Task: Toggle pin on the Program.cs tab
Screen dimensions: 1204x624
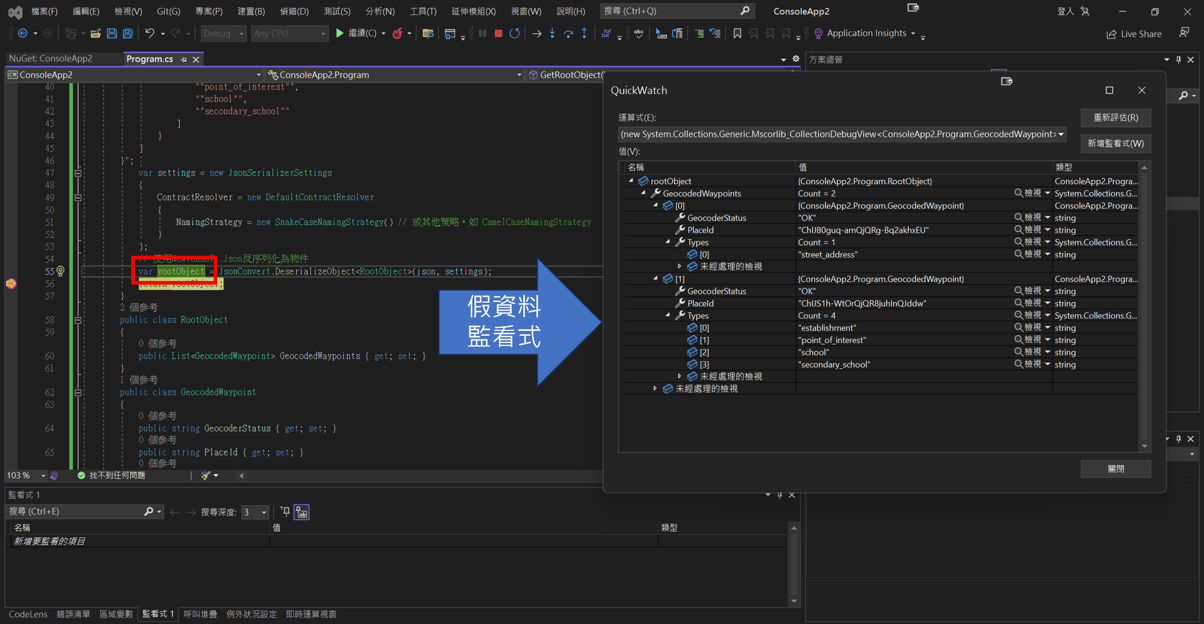Action: click(x=184, y=59)
